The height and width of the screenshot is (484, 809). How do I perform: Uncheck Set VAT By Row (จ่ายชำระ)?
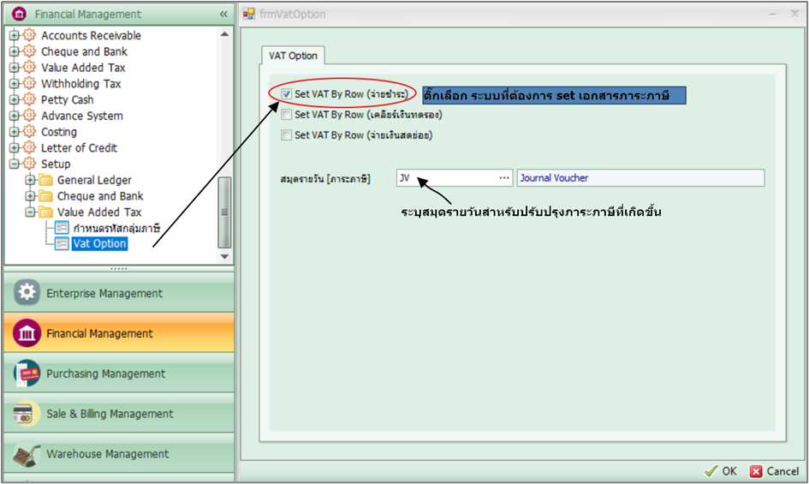click(287, 93)
